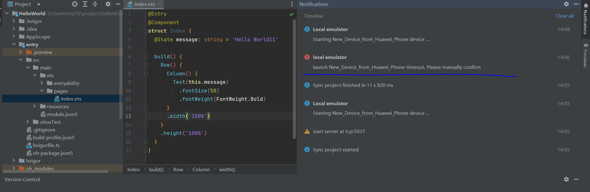The height and width of the screenshot is (192, 590).
Task: Expand the hvigor folder near tree bottom
Action: pos(14,161)
